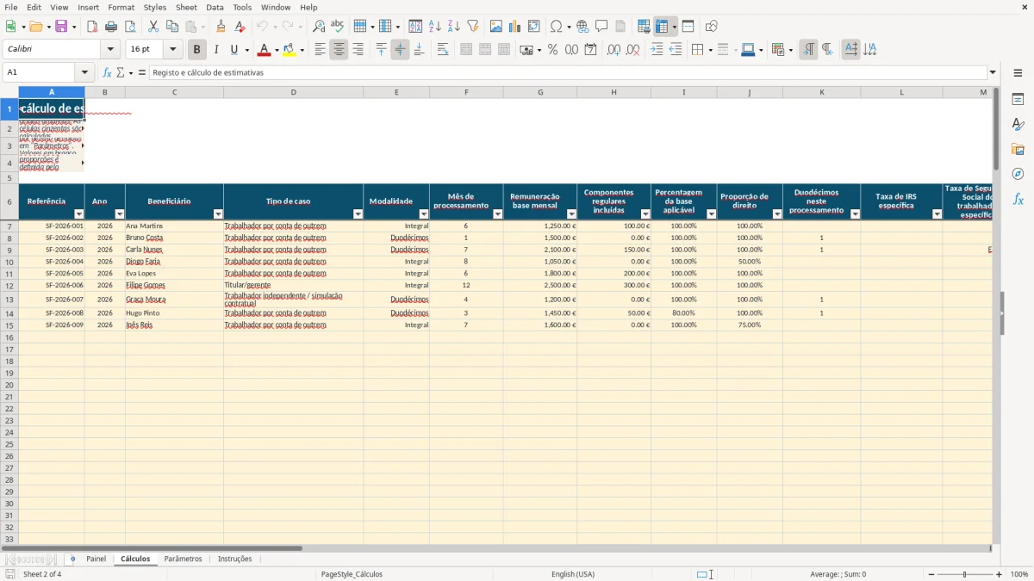Open the Tipo de caso filter dropdown
This screenshot has height=581, width=1034.
(358, 214)
